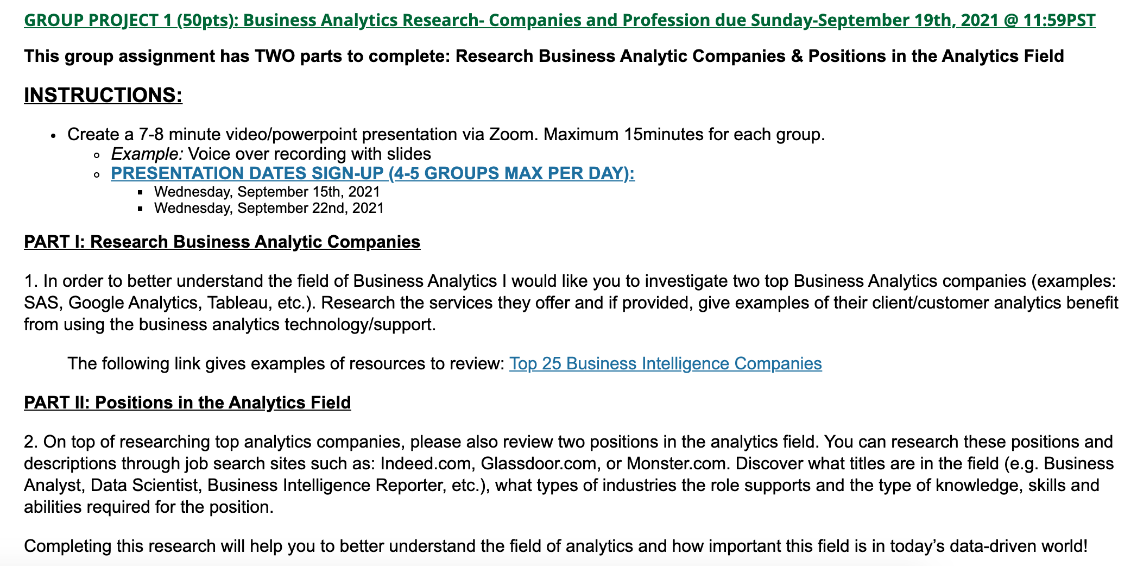Click the 'Create a 7-8 minute video' bullet

tap(446, 134)
